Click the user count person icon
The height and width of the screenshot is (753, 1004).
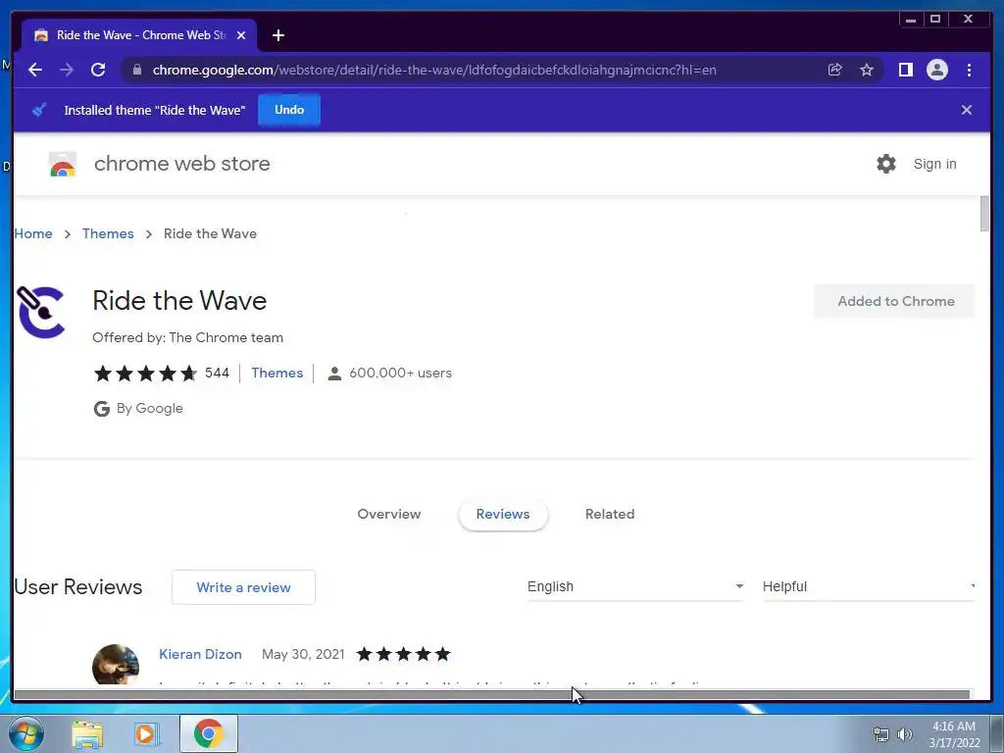click(x=334, y=374)
